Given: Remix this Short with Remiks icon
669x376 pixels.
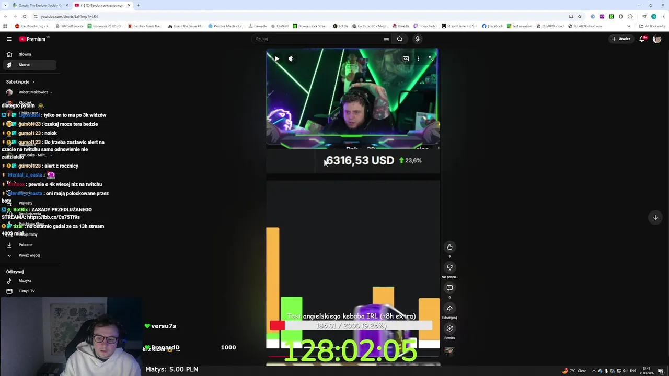Looking at the screenshot, I should [449, 328].
